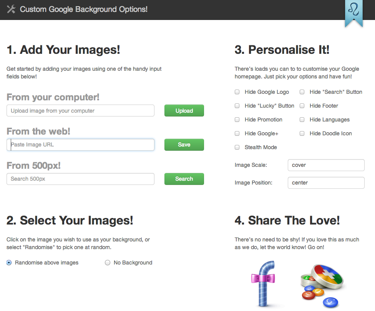Click the "4. Share The Love!" heading
Screen dimensions: 375x311
(287, 220)
